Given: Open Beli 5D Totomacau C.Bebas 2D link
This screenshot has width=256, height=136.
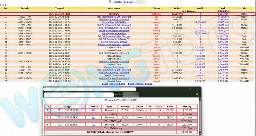Looking at the screenshot, I should (114, 39).
